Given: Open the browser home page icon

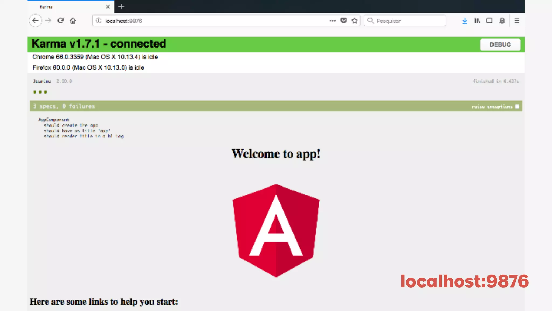Looking at the screenshot, I should (x=73, y=21).
